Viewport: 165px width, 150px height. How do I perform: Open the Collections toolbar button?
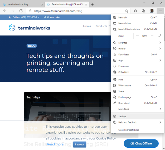click(x=143, y=11)
